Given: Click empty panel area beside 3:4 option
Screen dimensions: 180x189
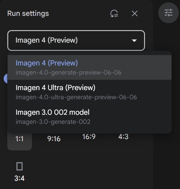Looking at the screenshot, I should click(84, 171).
